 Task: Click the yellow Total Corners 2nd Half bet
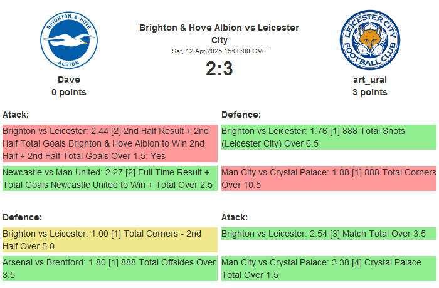(x=109, y=240)
